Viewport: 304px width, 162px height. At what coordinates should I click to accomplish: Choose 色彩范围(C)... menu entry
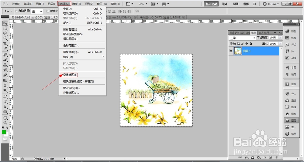tap(82, 46)
